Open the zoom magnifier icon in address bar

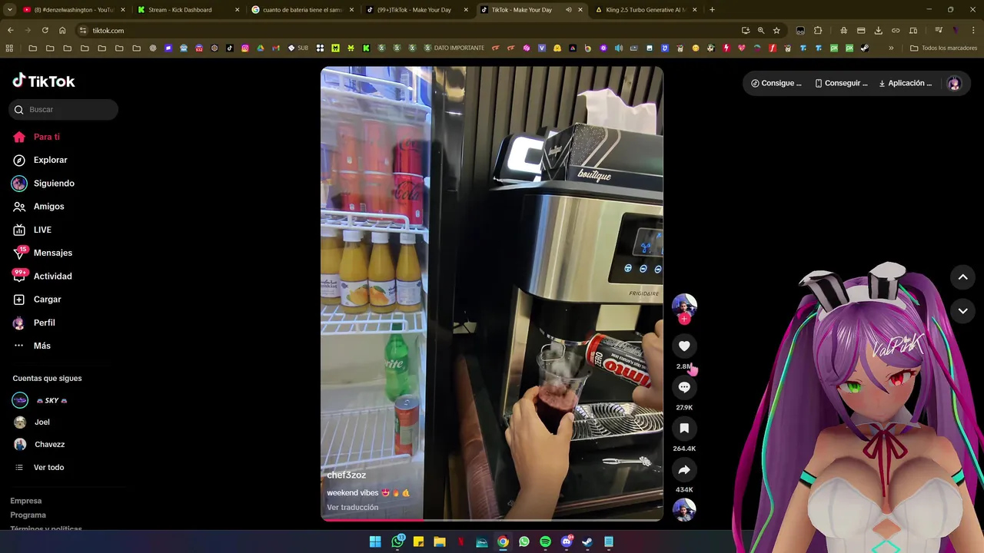[x=761, y=30]
